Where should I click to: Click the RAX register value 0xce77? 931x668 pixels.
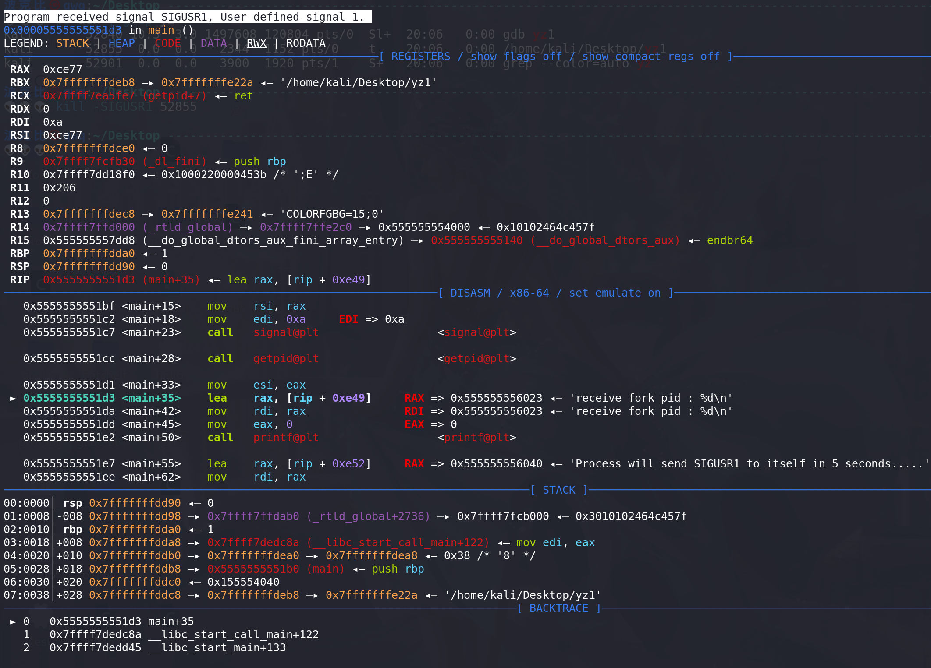coord(63,70)
